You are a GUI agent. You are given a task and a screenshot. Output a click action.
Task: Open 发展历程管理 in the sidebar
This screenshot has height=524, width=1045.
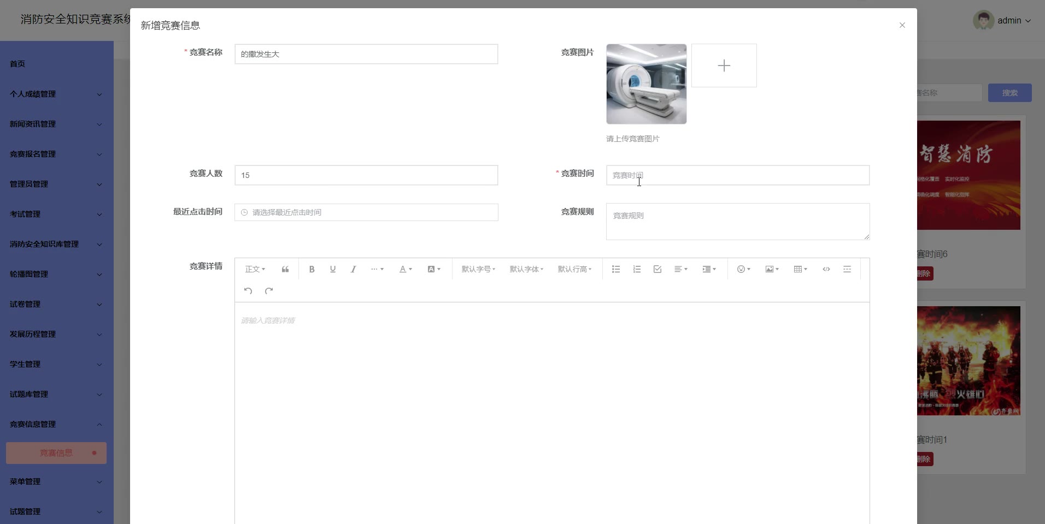pyautogui.click(x=57, y=334)
